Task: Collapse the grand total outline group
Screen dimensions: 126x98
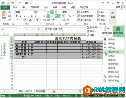Action: [2, 57]
